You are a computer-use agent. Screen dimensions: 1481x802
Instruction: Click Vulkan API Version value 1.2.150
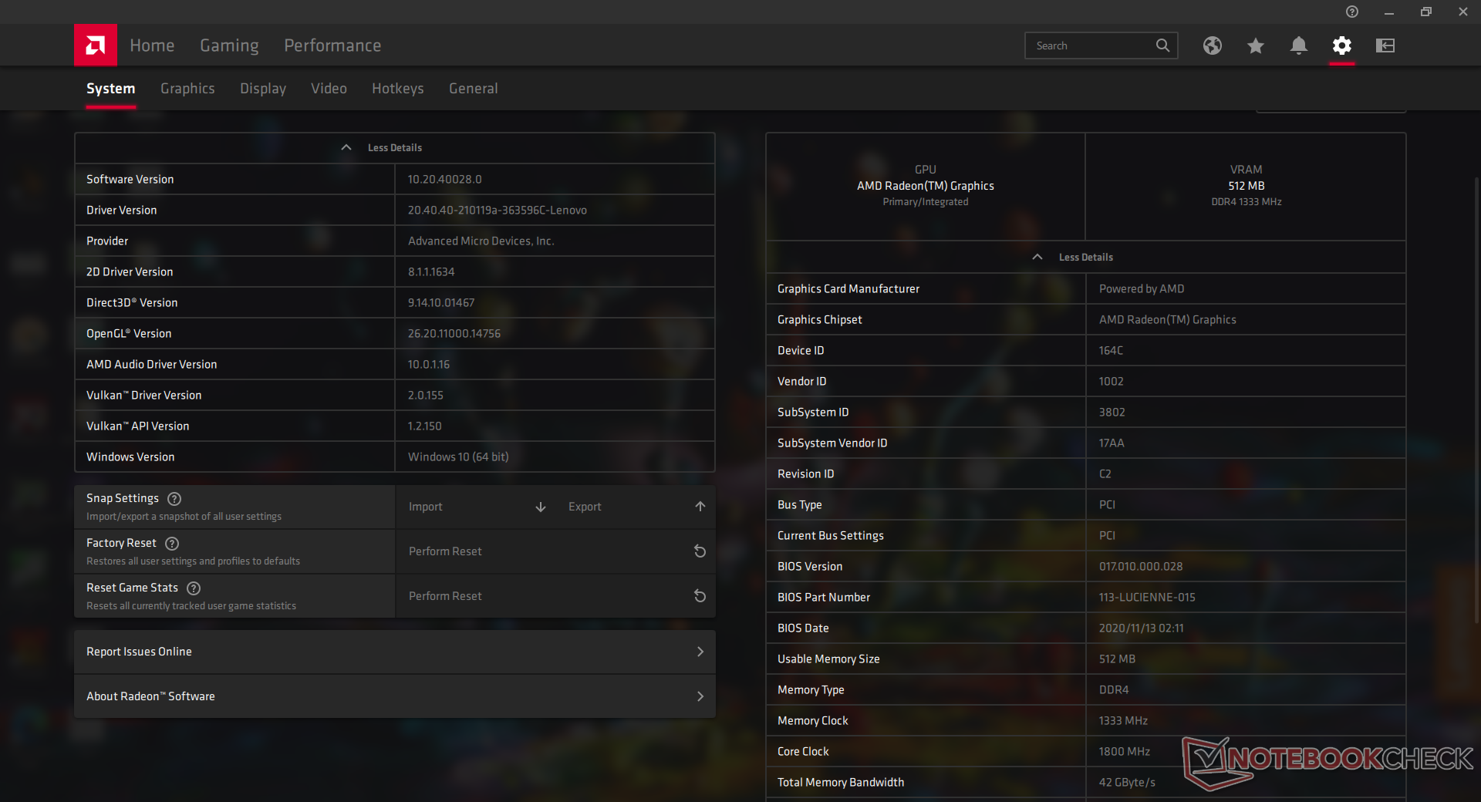(424, 426)
